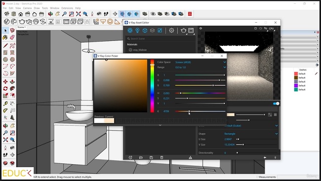The image size is (321, 181).
Task: Open the Range dropdown
Action: tap(201, 67)
